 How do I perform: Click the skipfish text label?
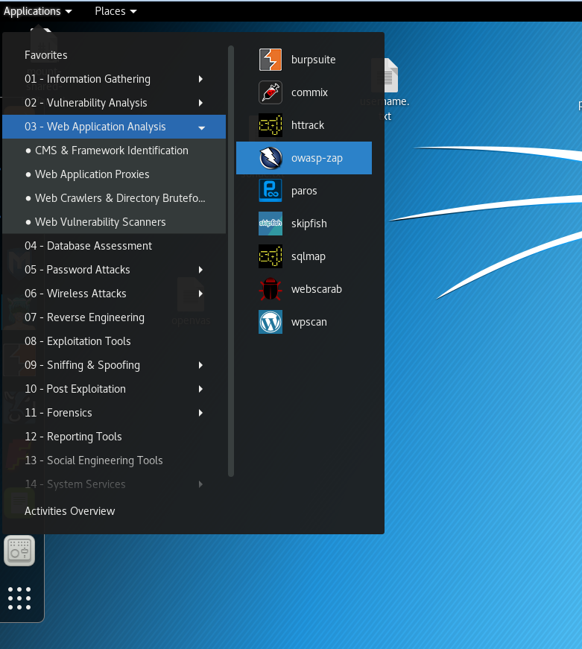tap(309, 224)
